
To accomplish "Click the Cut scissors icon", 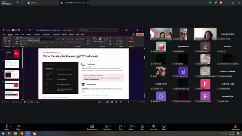I will pyautogui.click(x=9, y=38).
